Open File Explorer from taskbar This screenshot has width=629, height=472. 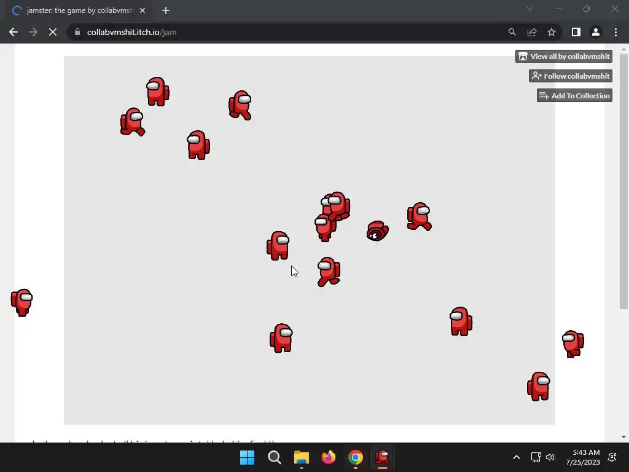pos(301,457)
